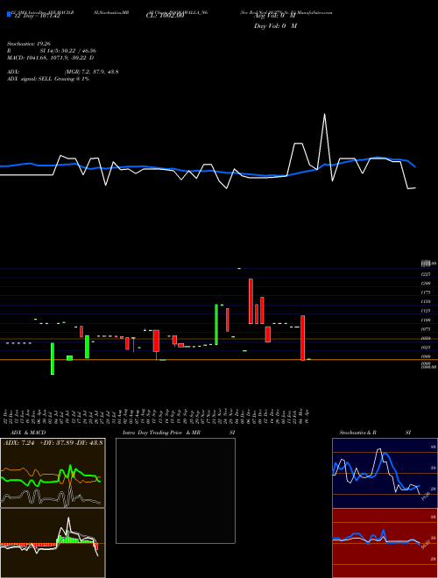Click the 1175 price axis label
This screenshot has height=578, width=438.
click(x=426, y=293)
